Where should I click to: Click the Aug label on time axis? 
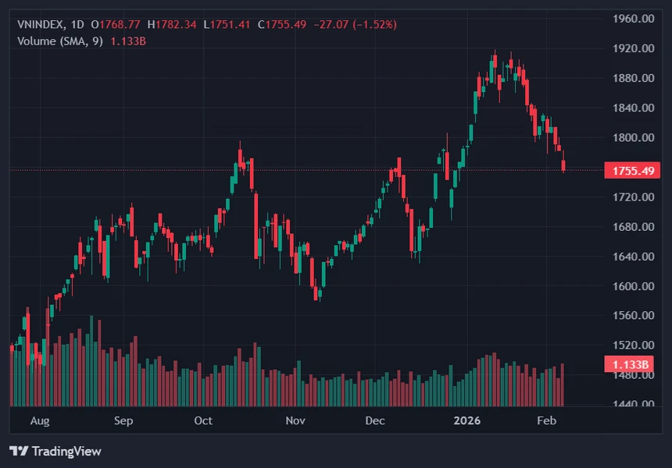40,421
